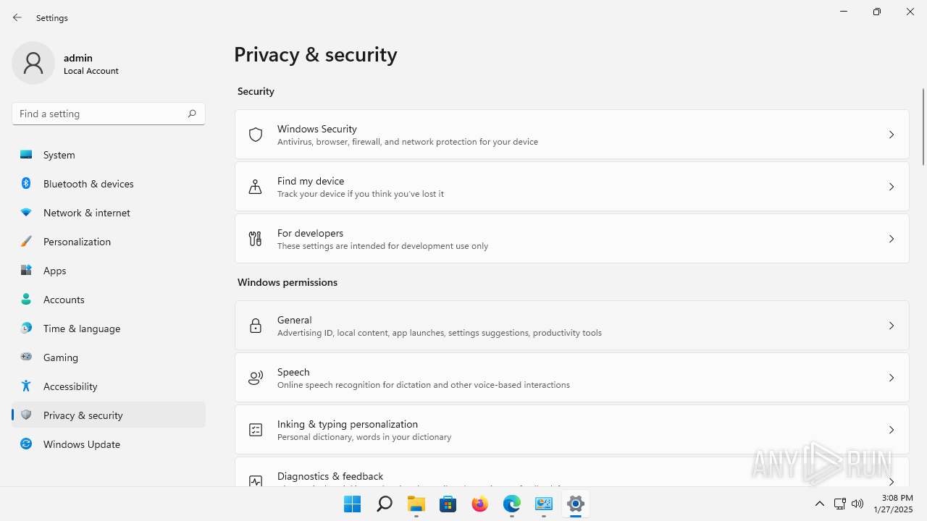
Task: Click the Inking & typing personalization icon
Action: [x=256, y=430]
